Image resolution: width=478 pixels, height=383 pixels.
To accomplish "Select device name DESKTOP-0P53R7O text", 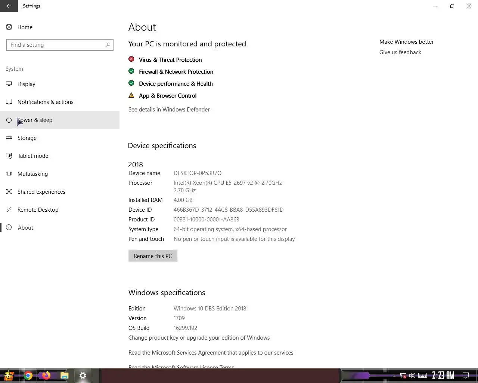I will click(198, 173).
